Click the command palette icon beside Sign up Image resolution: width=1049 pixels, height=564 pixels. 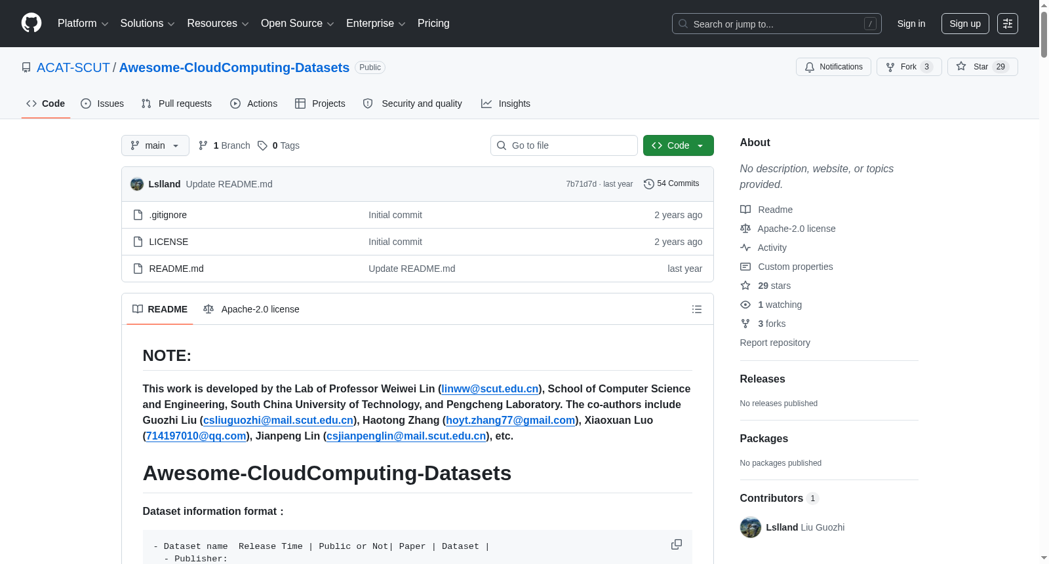pyautogui.click(x=1008, y=24)
